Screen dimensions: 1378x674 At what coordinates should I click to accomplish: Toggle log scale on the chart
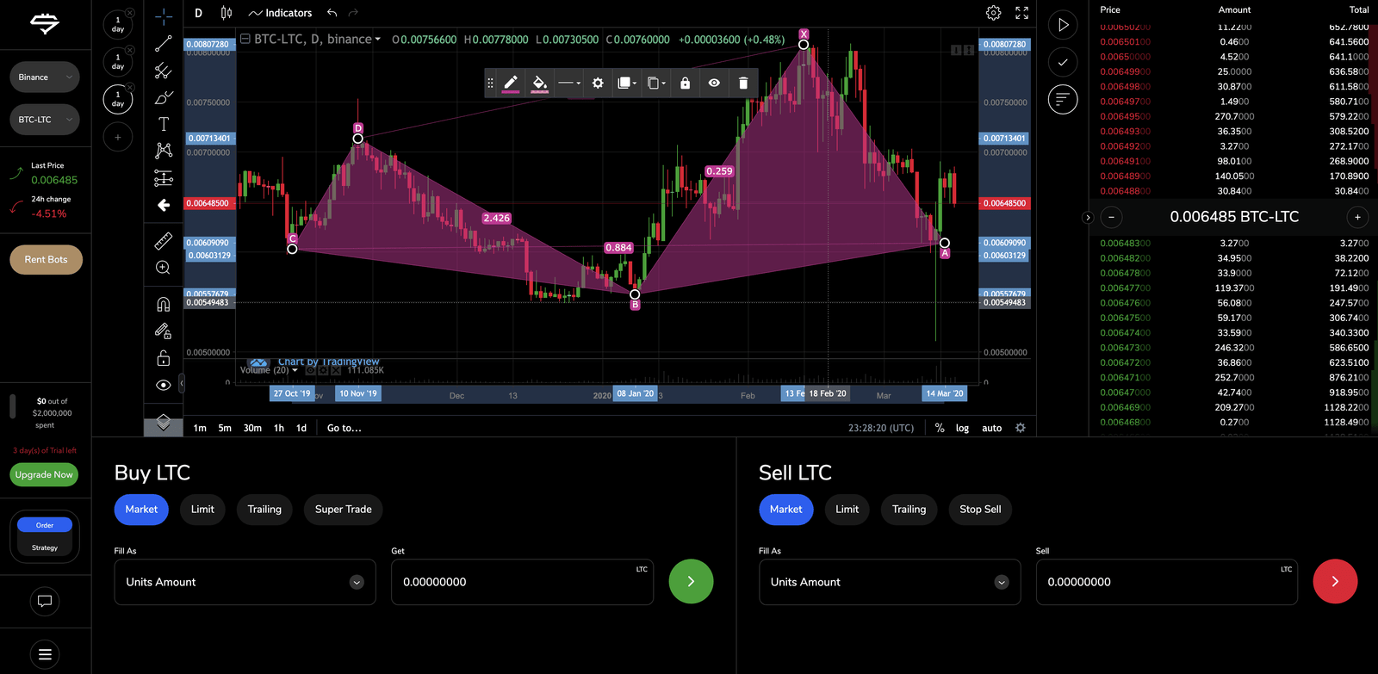962,428
